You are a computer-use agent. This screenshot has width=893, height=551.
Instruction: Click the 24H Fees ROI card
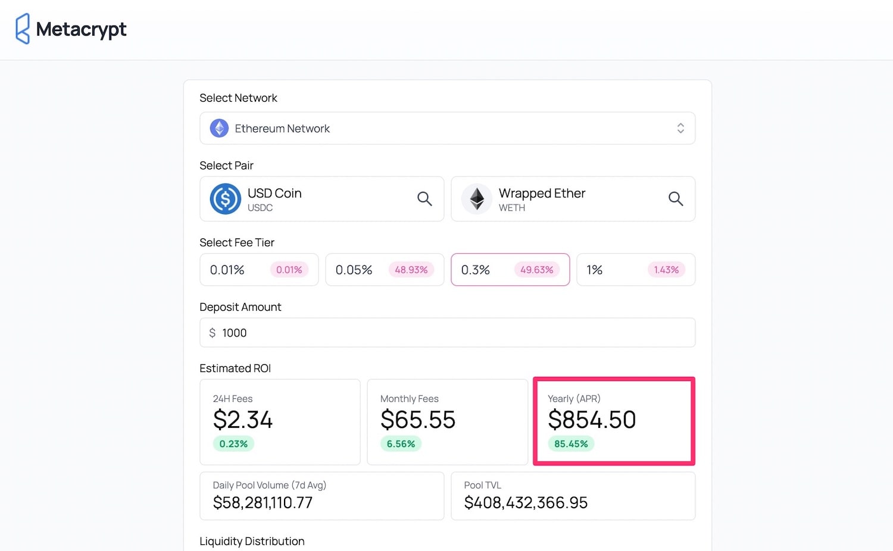[280, 422]
